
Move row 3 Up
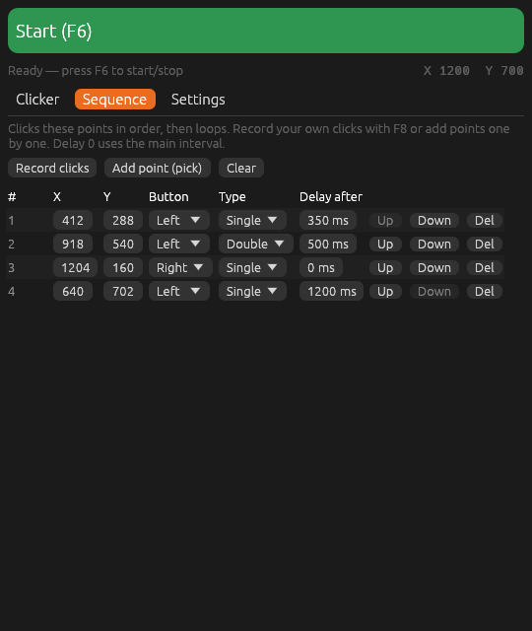[385, 268]
